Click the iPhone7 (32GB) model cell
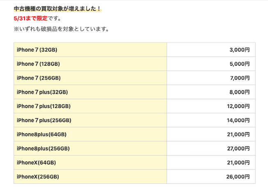This screenshot has width=268, height=188. tap(37, 50)
